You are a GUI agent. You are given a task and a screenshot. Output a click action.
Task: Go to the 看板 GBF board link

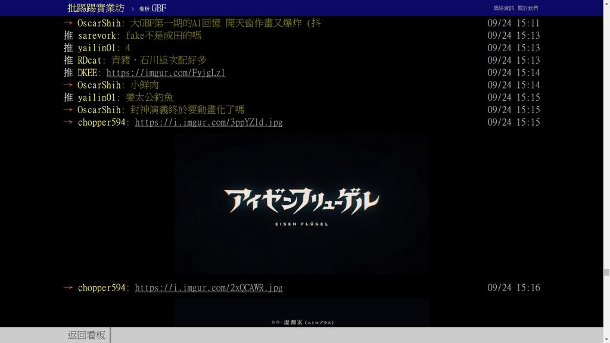pyautogui.click(x=153, y=8)
